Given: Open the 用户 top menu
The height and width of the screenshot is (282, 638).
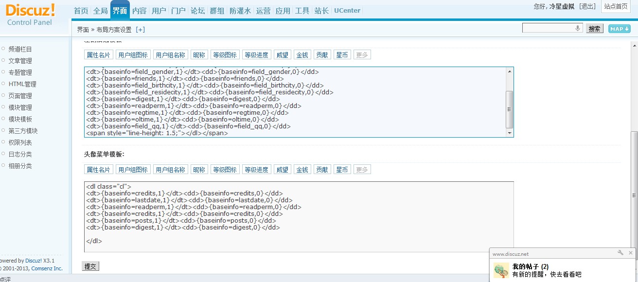Looking at the screenshot, I should pos(159,11).
